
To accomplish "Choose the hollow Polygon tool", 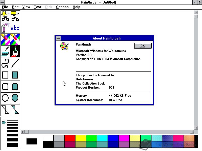I will (x=5, y=110).
